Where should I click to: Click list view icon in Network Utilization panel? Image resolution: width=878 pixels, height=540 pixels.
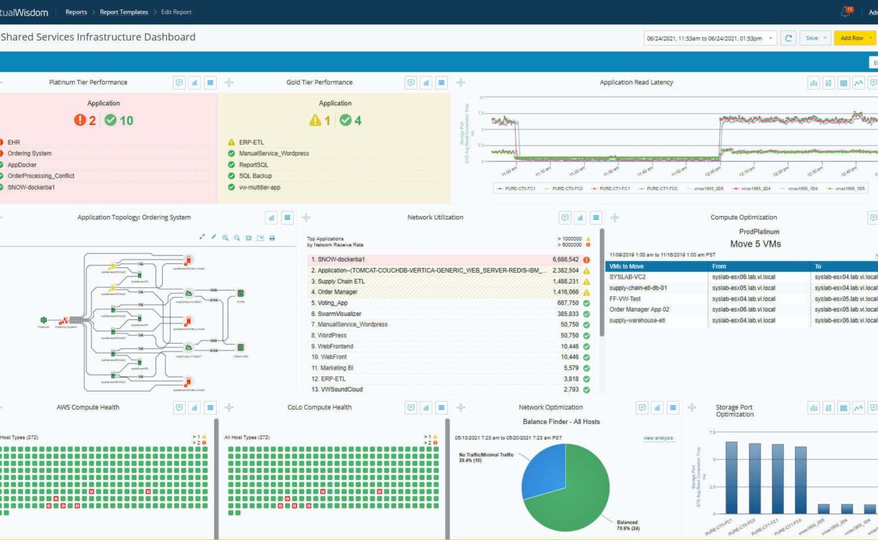(595, 218)
